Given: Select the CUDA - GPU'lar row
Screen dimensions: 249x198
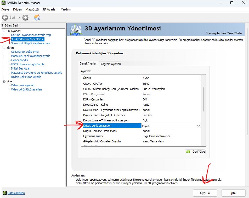Looking at the screenshot, I should [141, 84].
